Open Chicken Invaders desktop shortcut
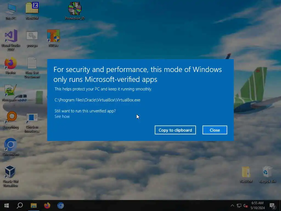 32,123
